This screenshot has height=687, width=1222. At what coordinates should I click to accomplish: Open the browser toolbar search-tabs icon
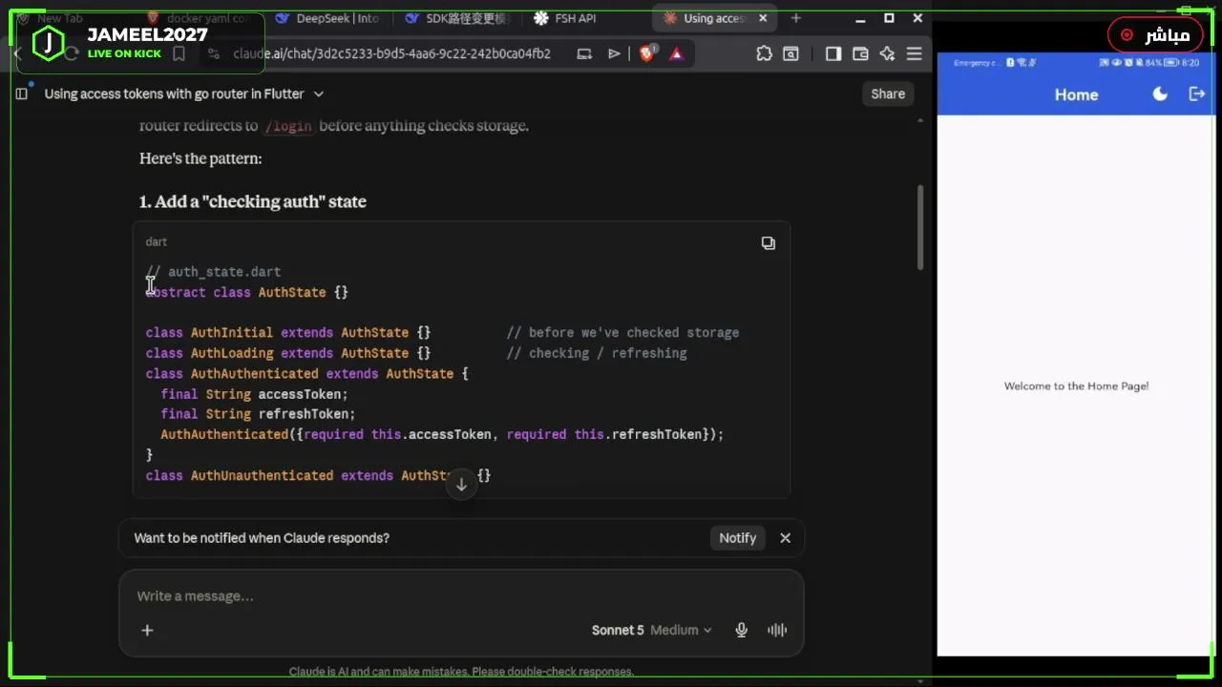[x=790, y=54]
